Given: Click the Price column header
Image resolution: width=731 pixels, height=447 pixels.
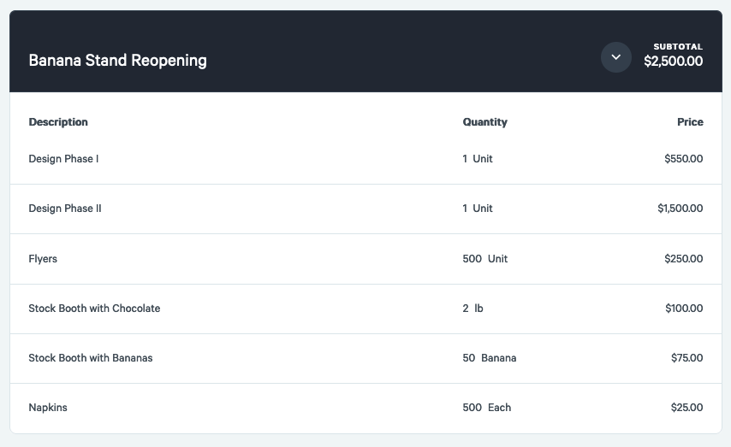Looking at the screenshot, I should tap(690, 122).
